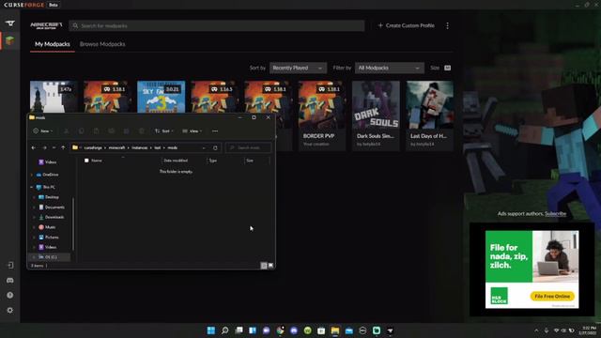This screenshot has height=338, width=601.
Task: Switch to the My Modpacks tab
Action: pos(53,44)
